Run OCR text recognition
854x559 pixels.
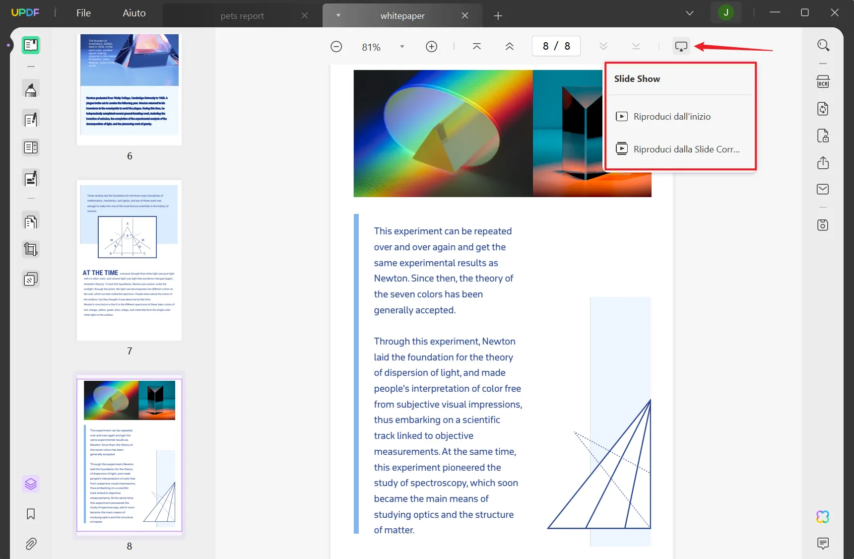pyautogui.click(x=823, y=81)
